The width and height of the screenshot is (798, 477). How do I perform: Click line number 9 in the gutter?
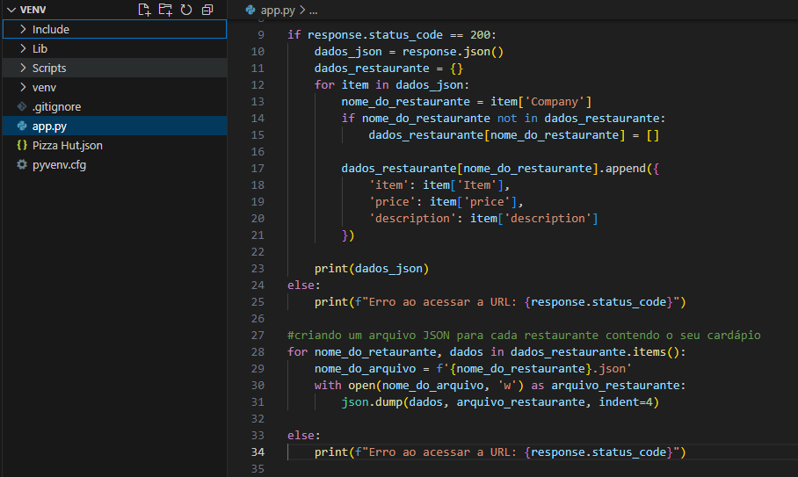tap(261, 34)
